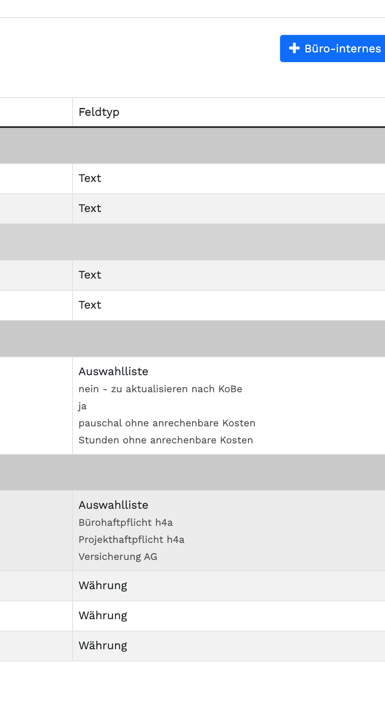Click the fourth Text field type cell
The width and height of the screenshot is (385, 713).
click(90, 305)
